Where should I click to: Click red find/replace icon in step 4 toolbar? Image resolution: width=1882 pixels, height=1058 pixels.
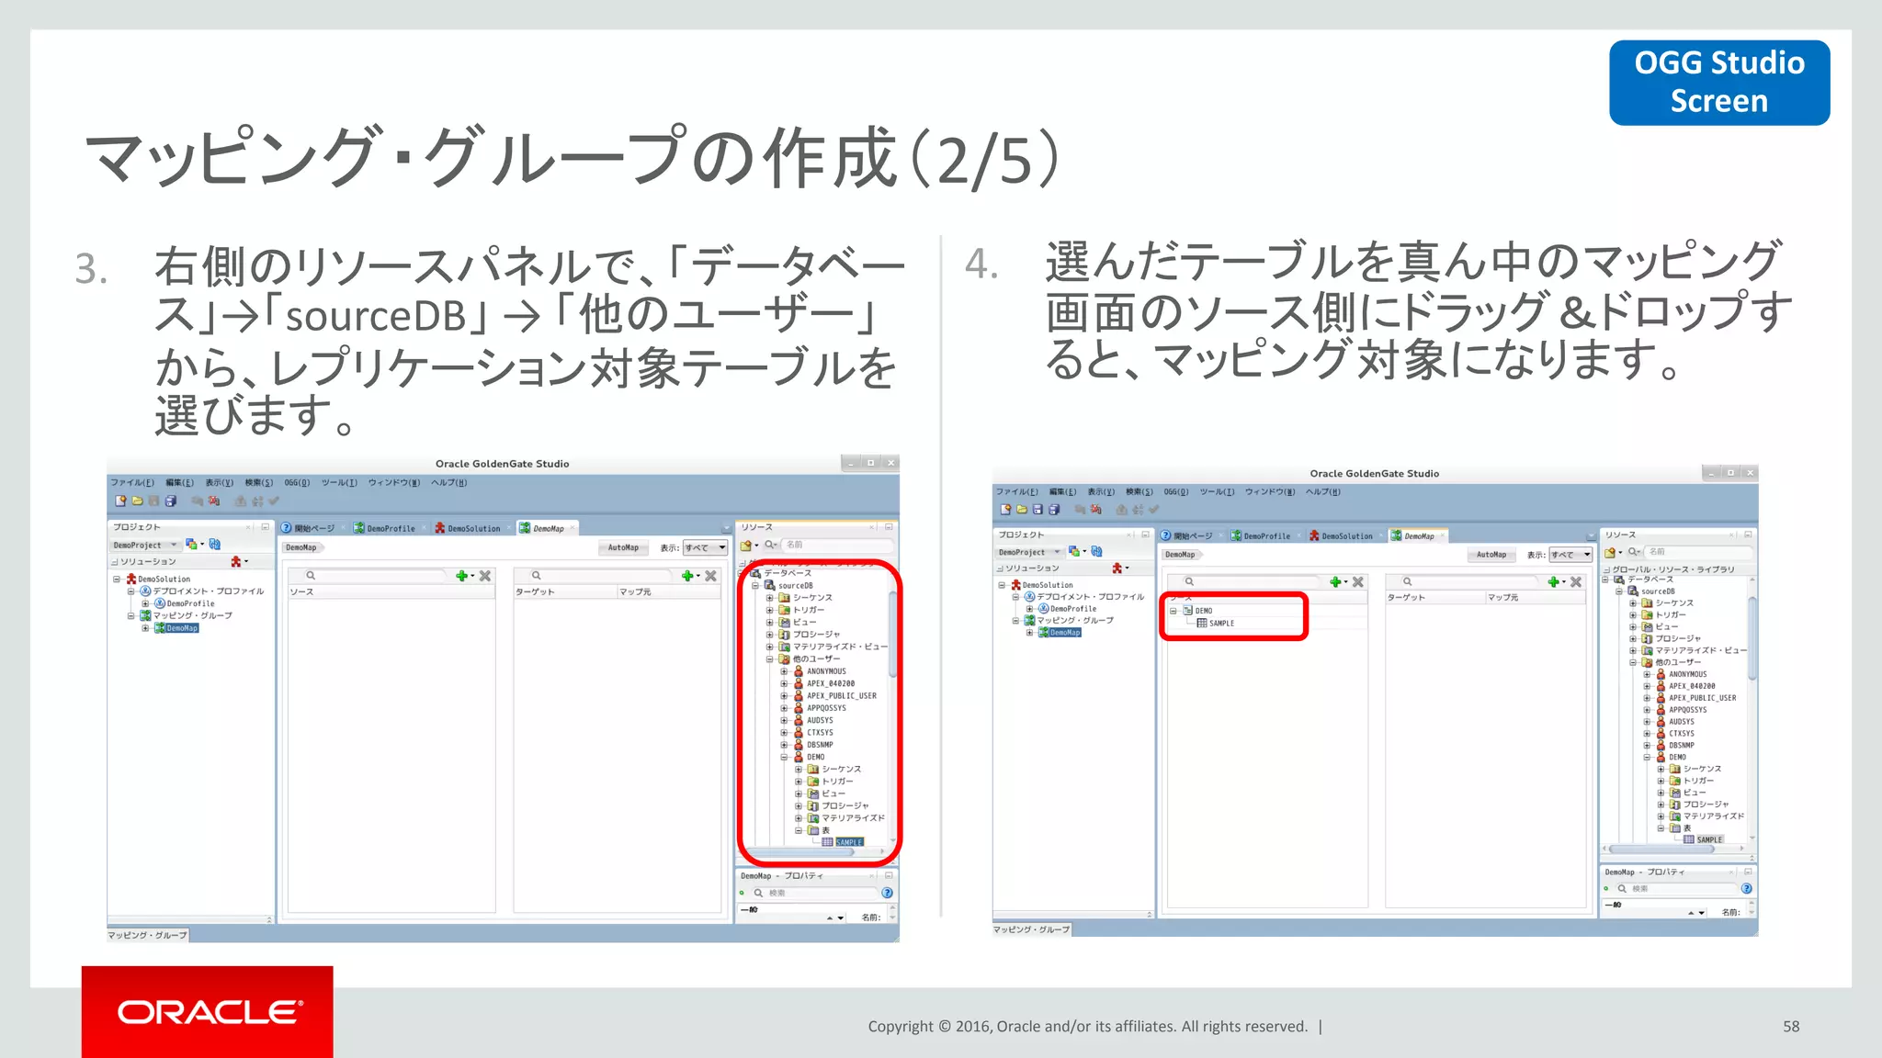(1095, 509)
